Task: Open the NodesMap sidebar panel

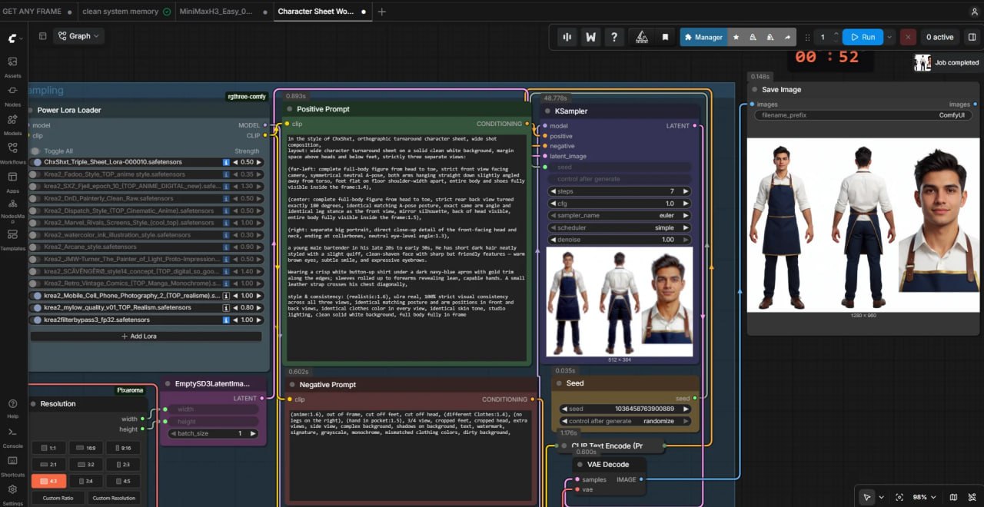Action: (12, 210)
